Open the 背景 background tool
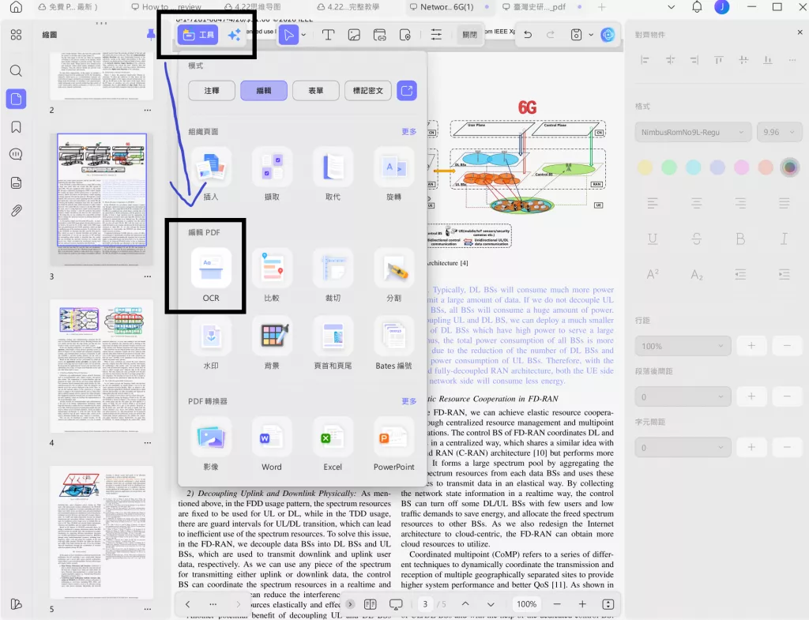Image resolution: width=809 pixels, height=620 pixels. (x=272, y=343)
